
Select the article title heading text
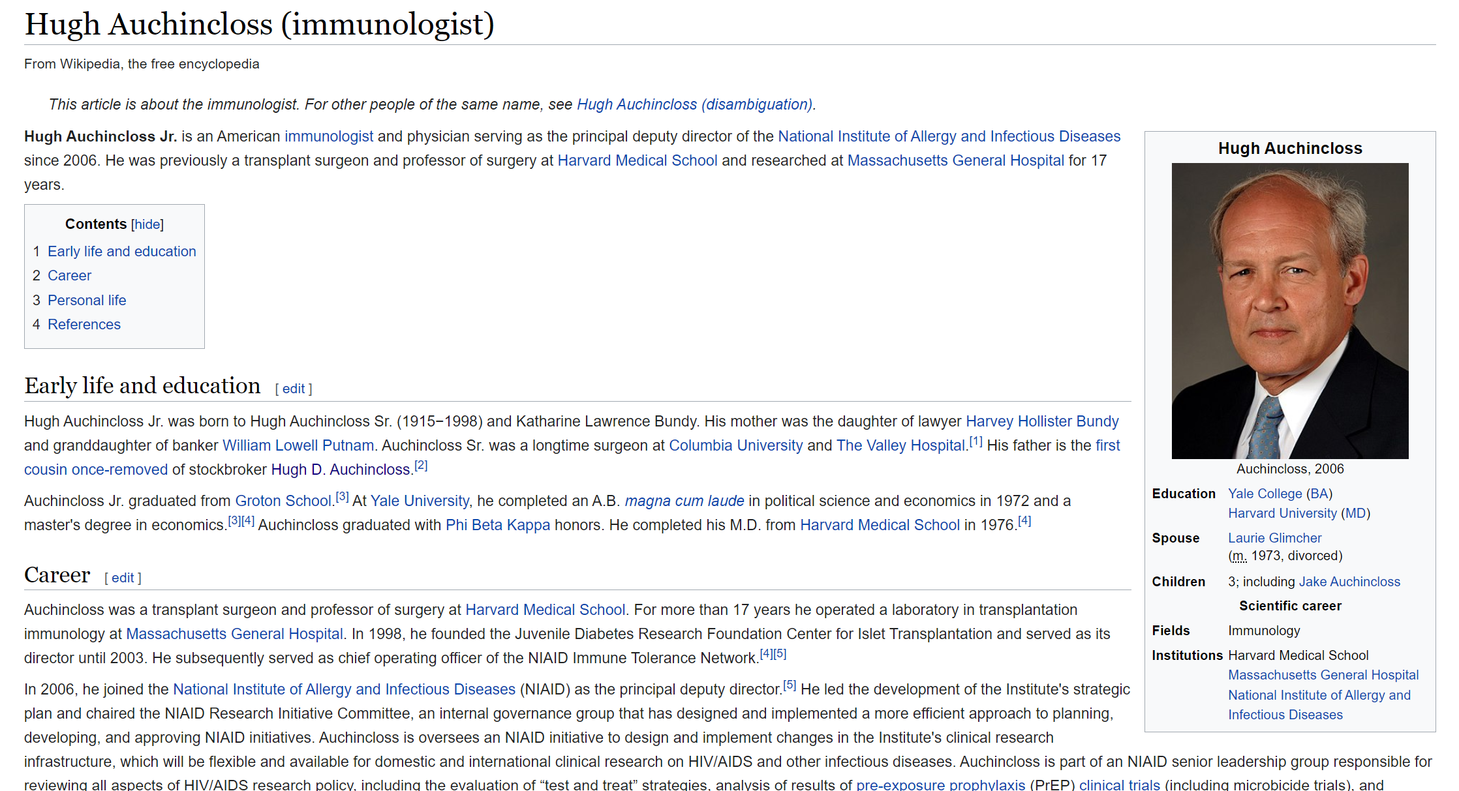259,25
